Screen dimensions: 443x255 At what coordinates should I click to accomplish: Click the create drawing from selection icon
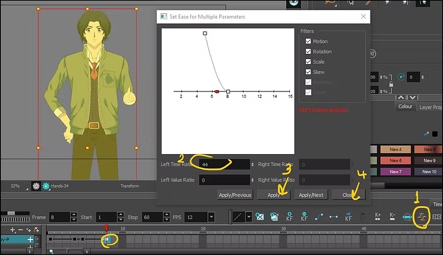coord(274,216)
